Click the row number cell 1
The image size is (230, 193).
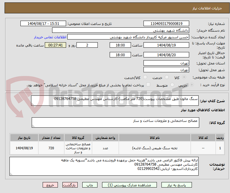[x=220, y=148]
